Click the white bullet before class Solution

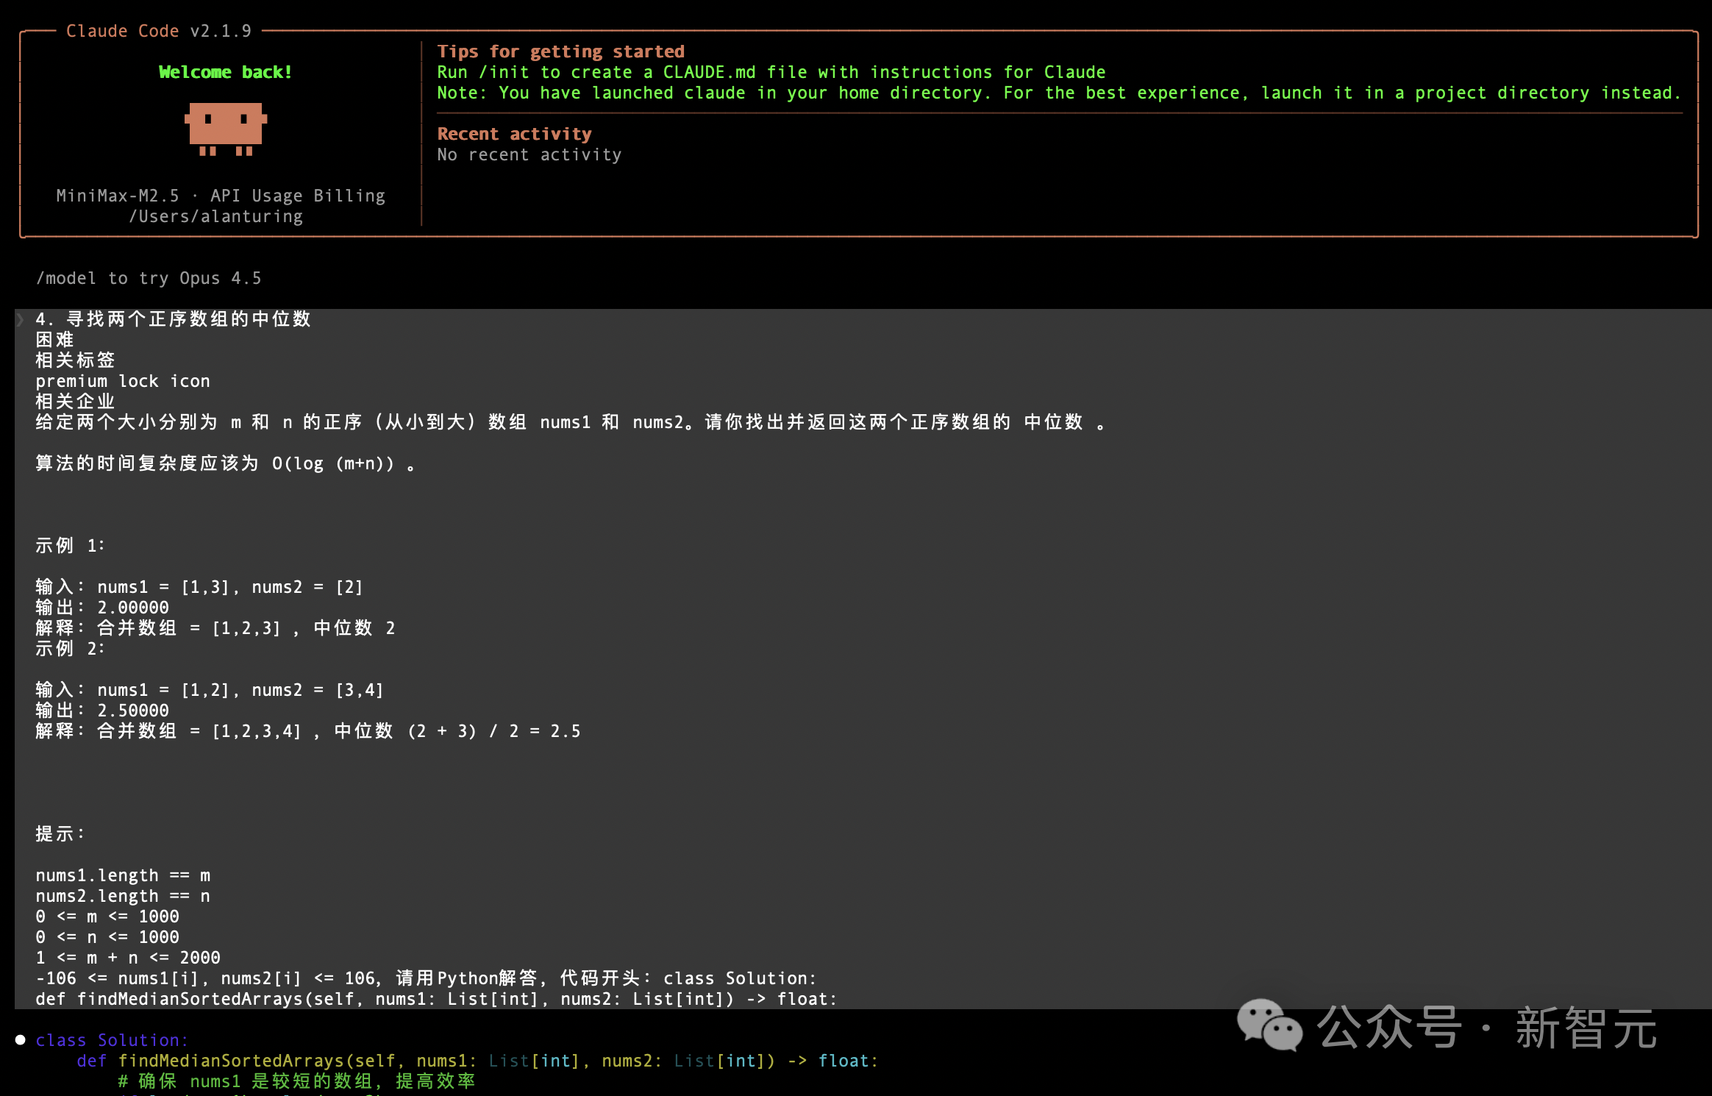coord(21,1040)
